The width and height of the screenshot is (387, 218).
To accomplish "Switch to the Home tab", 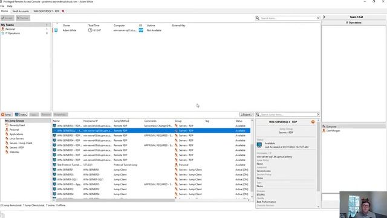I will pyautogui.click(x=4, y=11).
